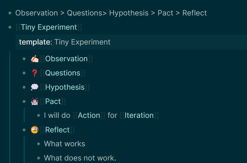The image size is (247, 163).
Task: Open the Tiny Experiment page link
Action: point(49,27)
